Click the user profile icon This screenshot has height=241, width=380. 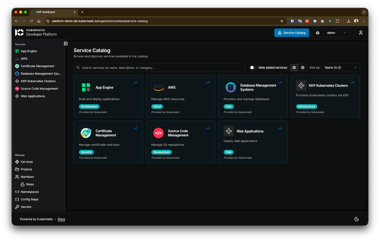[x=360, y=33]
